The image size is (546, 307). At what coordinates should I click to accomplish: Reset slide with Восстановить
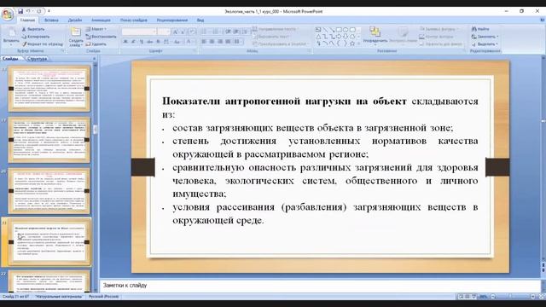click(101, 37)
